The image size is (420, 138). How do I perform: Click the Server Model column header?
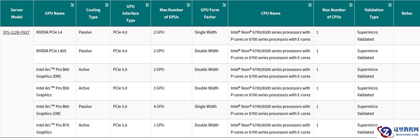click(17, 13)
